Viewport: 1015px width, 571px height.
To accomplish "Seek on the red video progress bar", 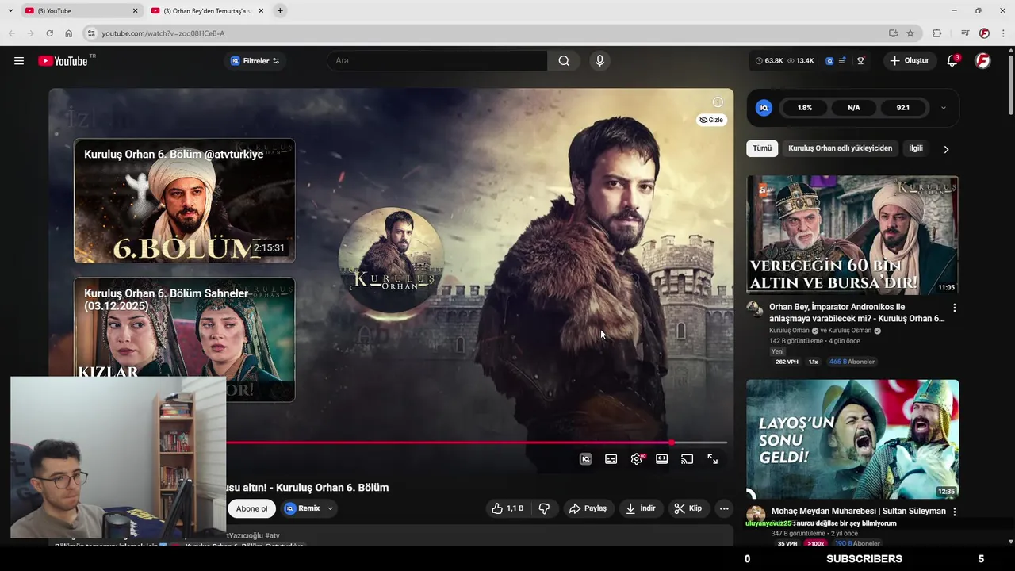I will click(x=476, y=443).
